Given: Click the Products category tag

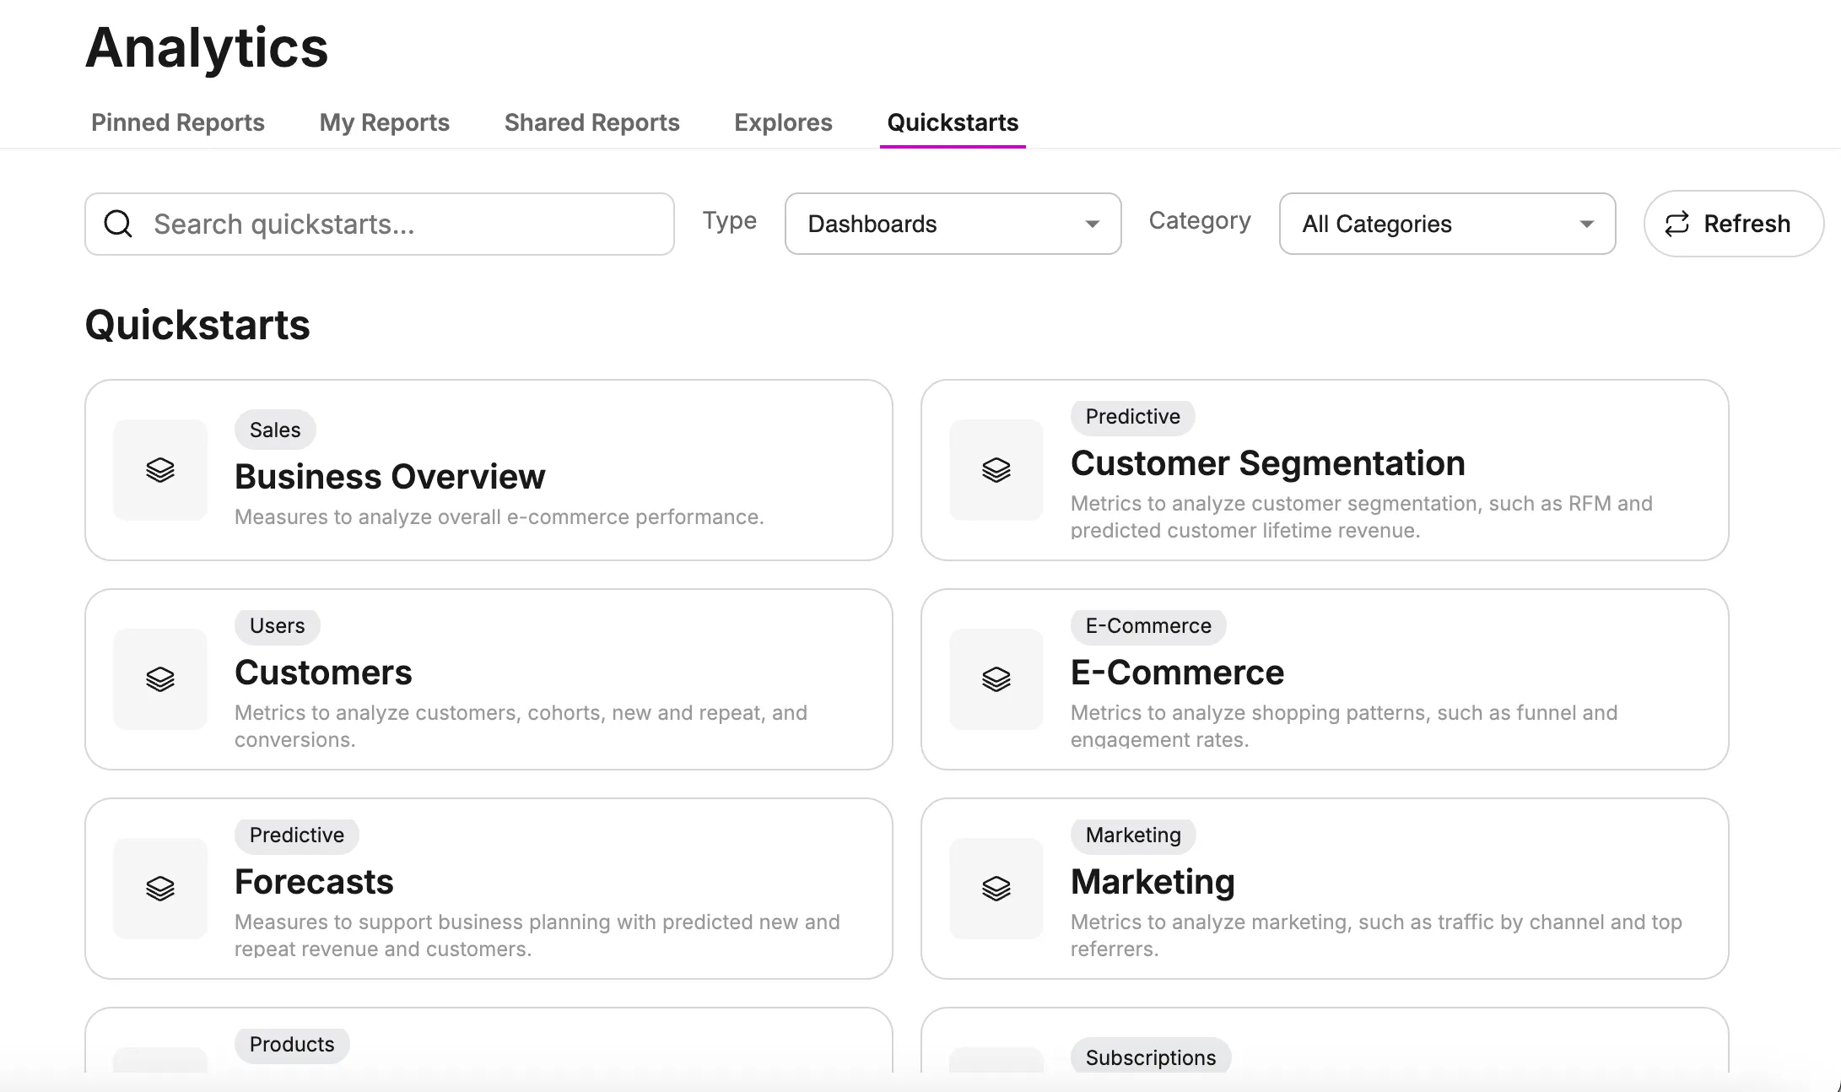Looking at the screenshot, I should [292, 1044].
